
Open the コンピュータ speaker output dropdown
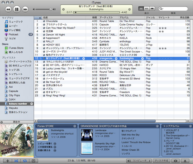[x=139, y=161]
